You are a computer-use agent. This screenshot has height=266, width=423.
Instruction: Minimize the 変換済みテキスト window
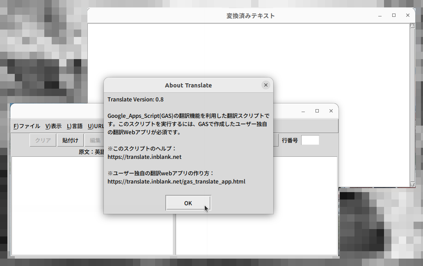(x=380, y=16)
